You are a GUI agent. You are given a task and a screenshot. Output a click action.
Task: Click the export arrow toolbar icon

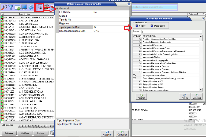pyautogui.click(x=18, y=7)
